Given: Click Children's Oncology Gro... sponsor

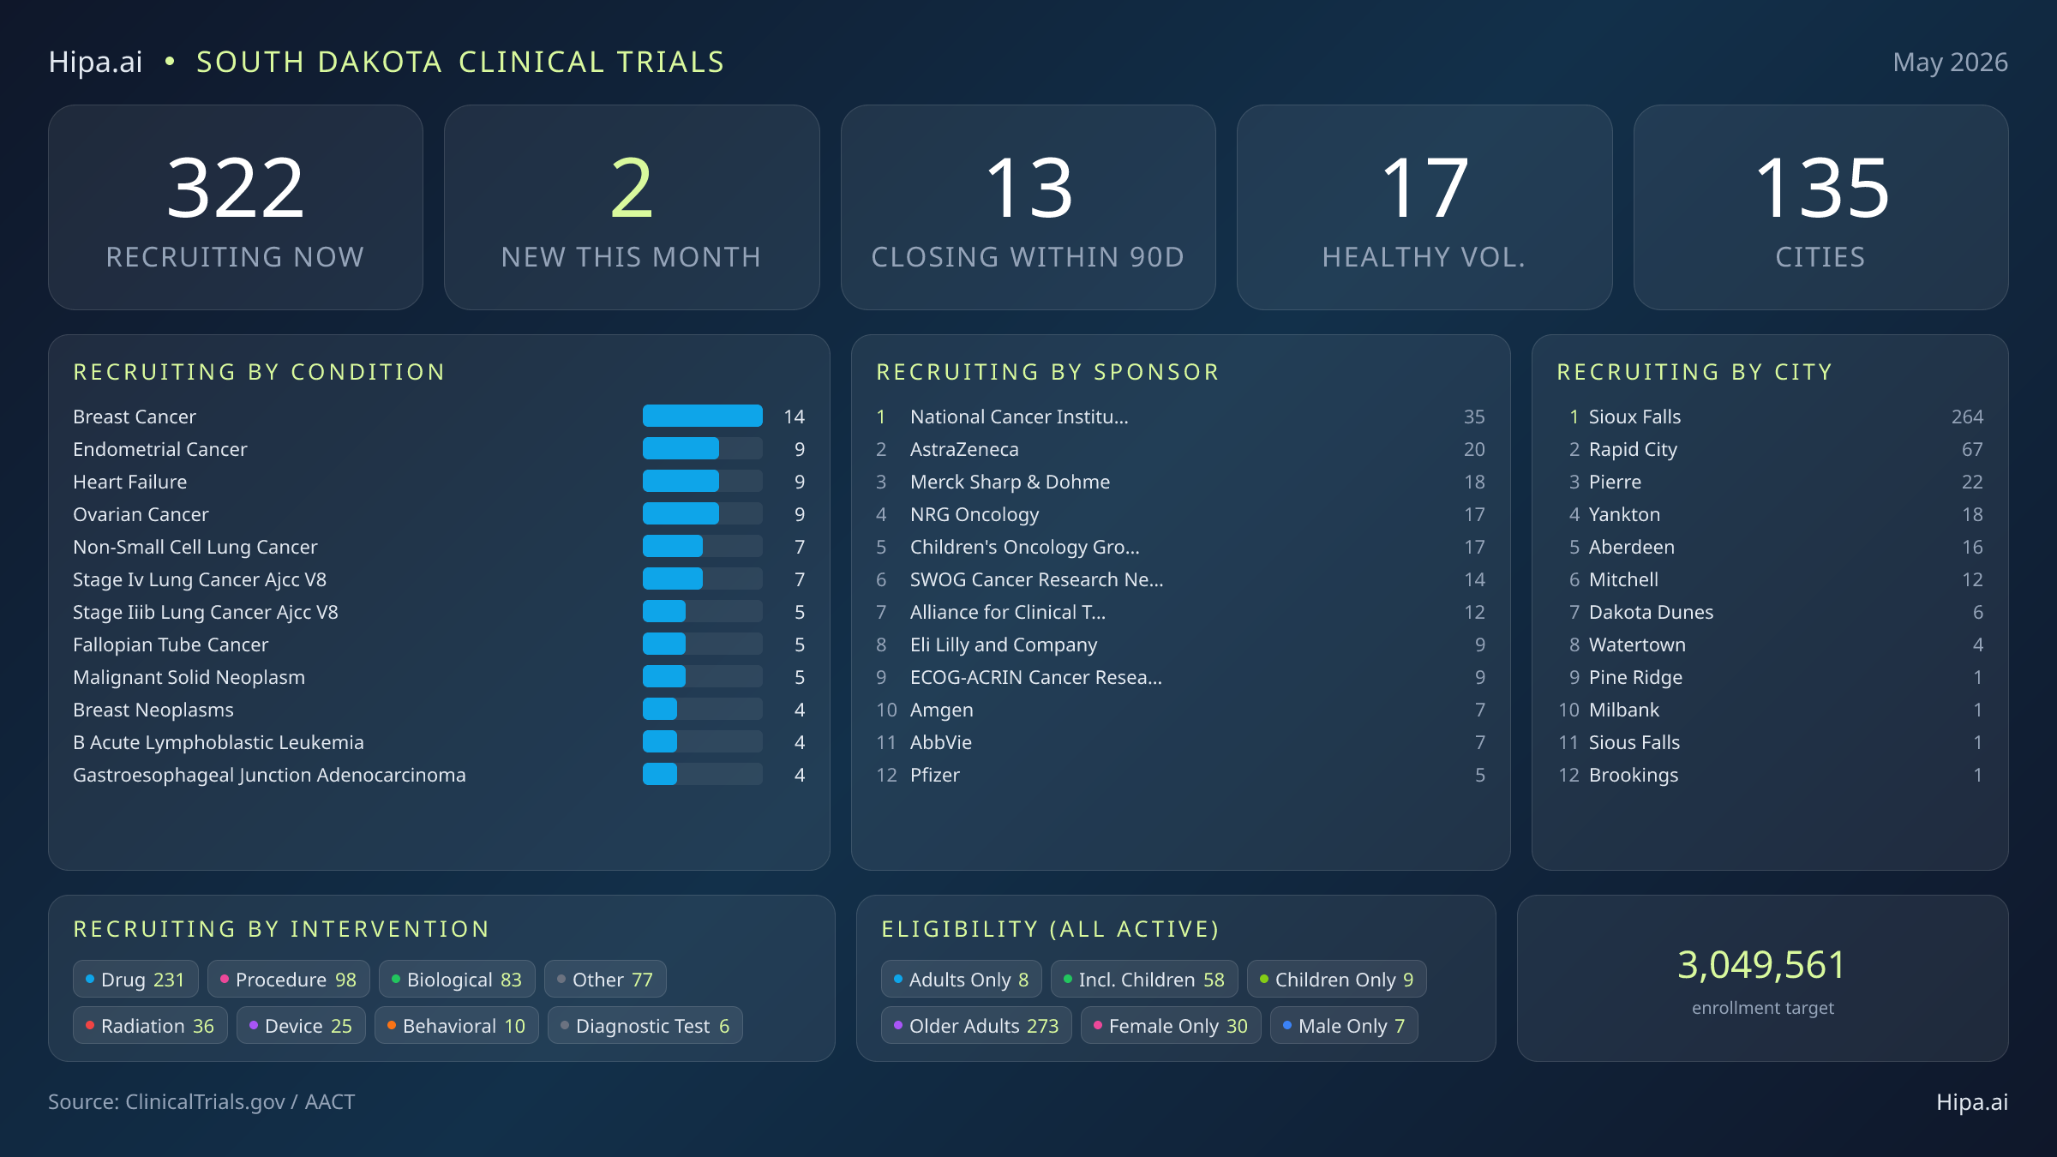Looking at the screenshot, I should [1180, 546].
